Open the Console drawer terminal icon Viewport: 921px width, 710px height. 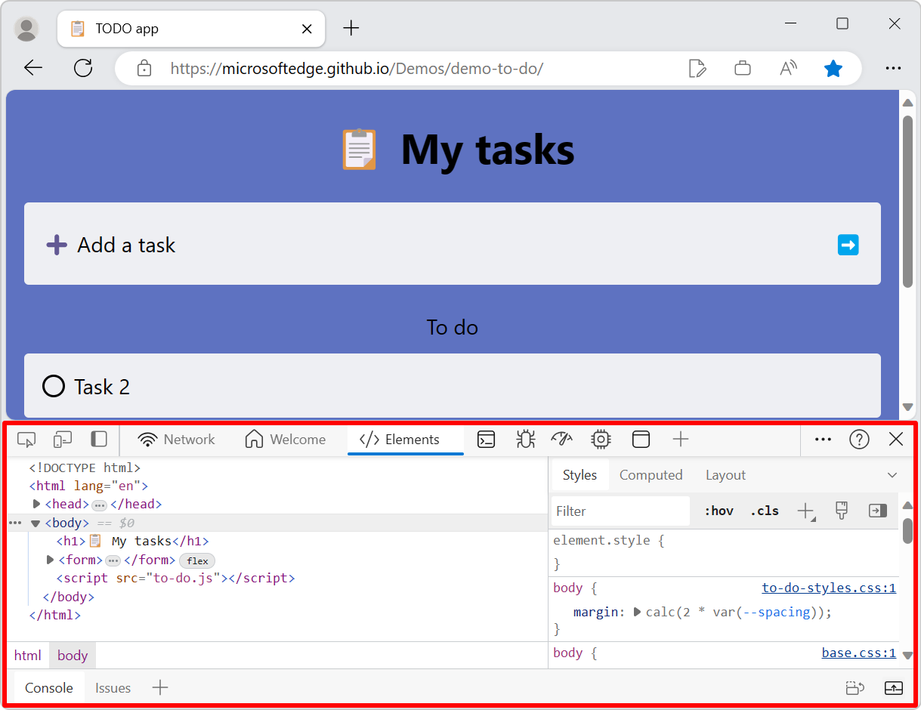tap(486, 439)
